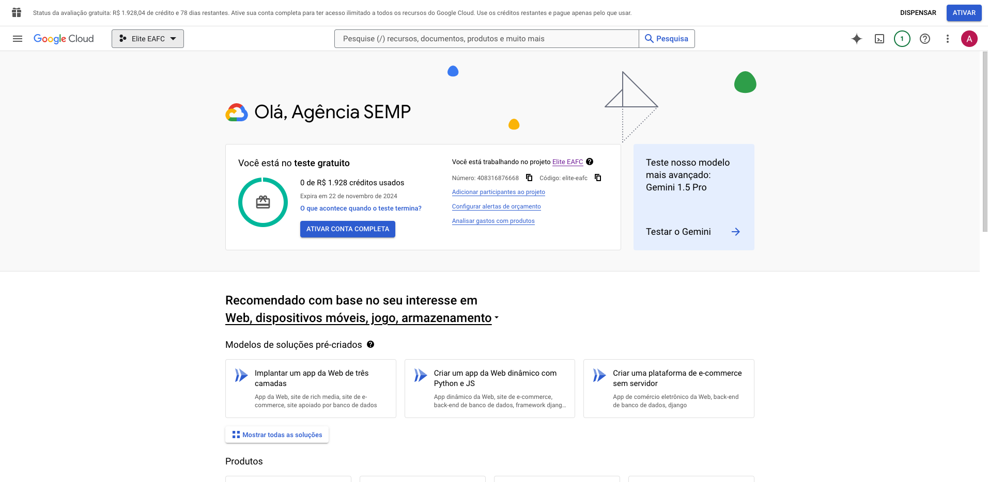Viewport: 988px width, 482px height.
Task: Click the ATIVAR button in top bar
Action: (964, 13)
